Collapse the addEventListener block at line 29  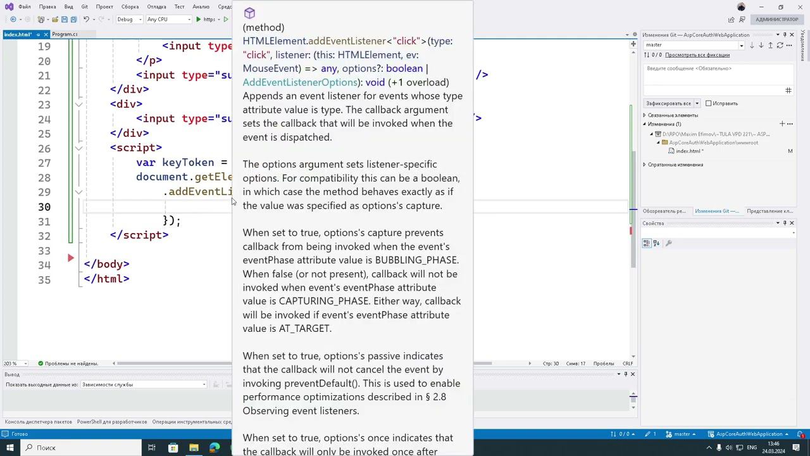tap(78, 192)
